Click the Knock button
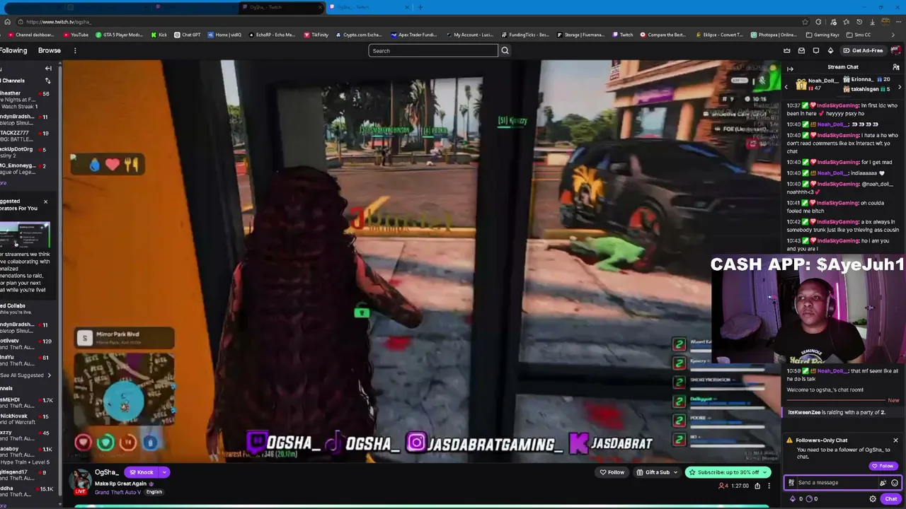The width and height of the screenshot is (906, 509). pos(141,472)
